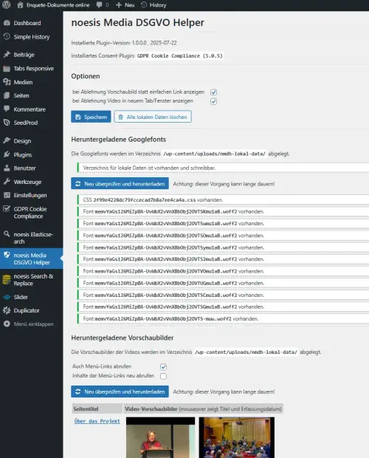Click the History clock icon in admin bar

144,4
